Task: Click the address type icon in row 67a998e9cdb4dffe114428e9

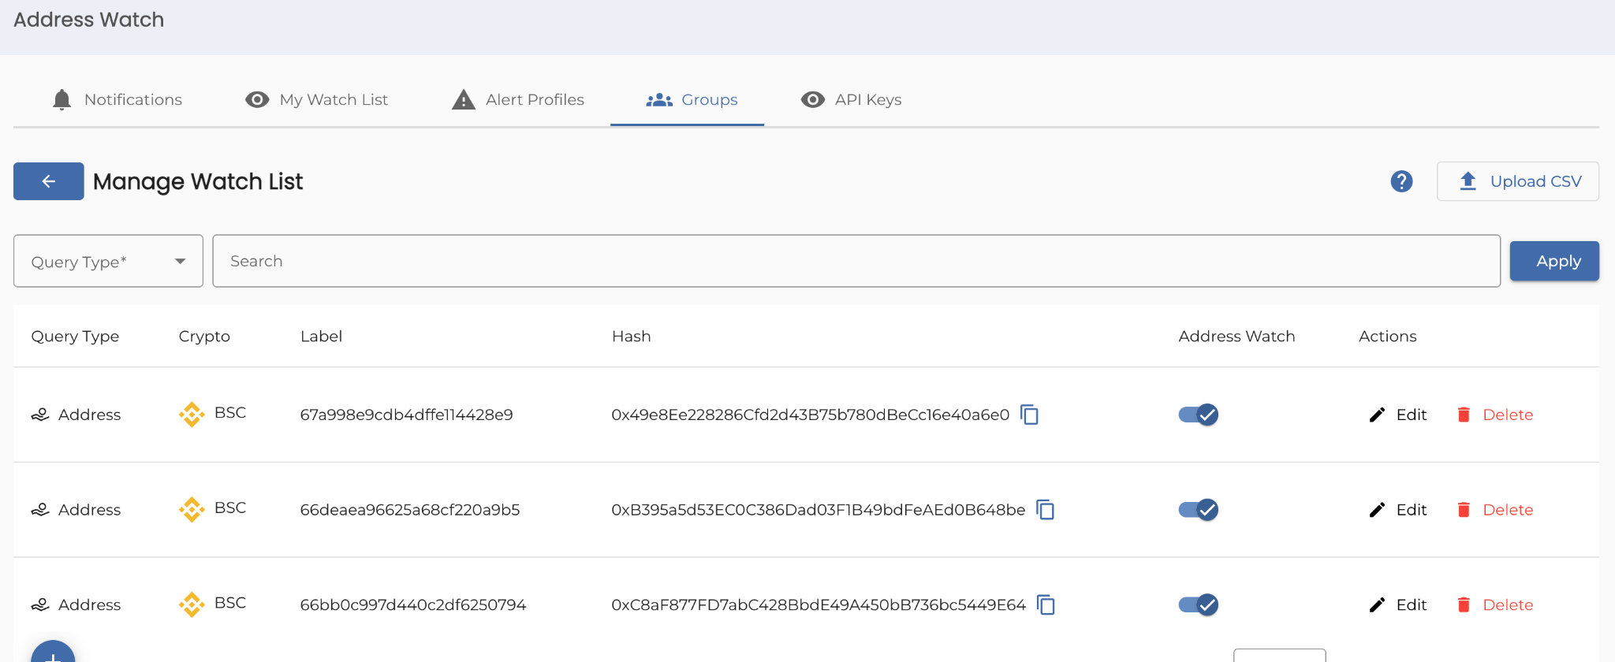Action: (x=40, y=415)
